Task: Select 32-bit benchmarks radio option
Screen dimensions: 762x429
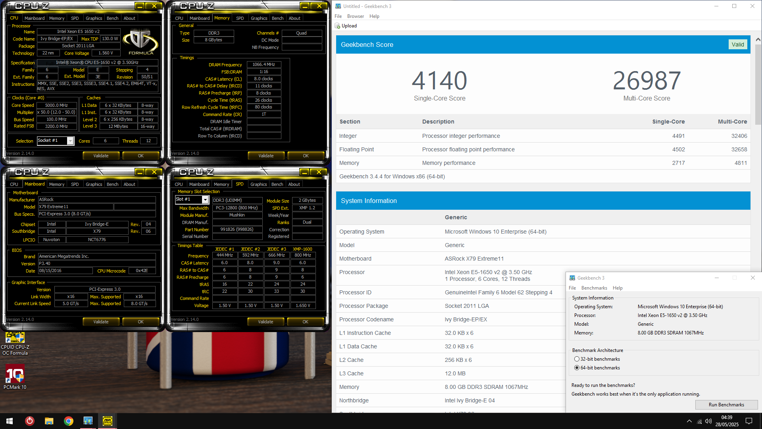Action: tap(577, 359)
